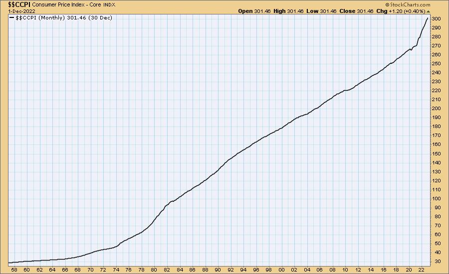Image resolution: width=449 pixels, height=274 pixels.
Task: Click the year 58 label on time axis
Action: pos(14,270)
